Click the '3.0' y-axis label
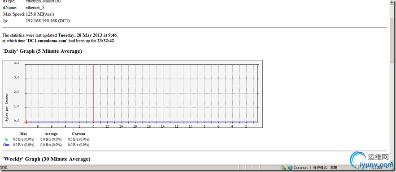This screenshot has height=172, width=396. (17, 78)
